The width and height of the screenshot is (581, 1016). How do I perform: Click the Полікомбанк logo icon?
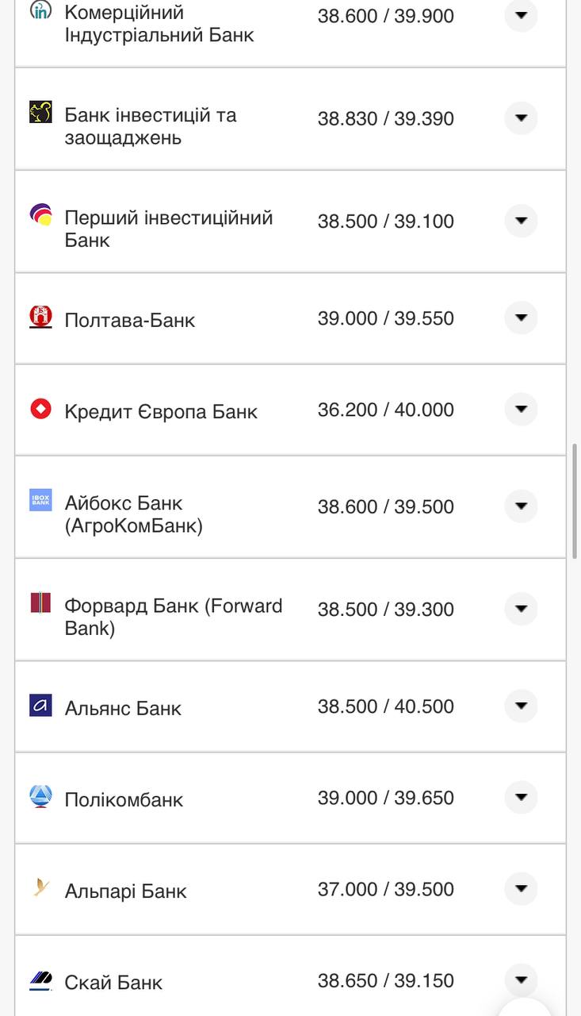click(x=40, y=796)
